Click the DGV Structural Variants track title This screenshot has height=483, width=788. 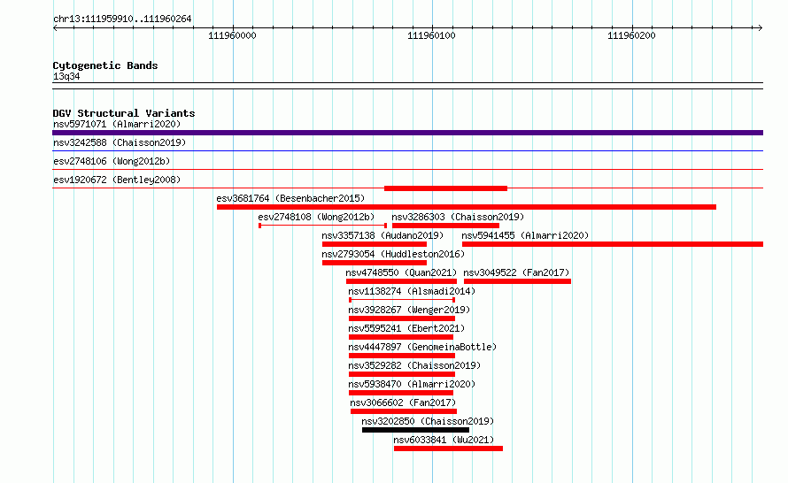(x=124, y=113)
